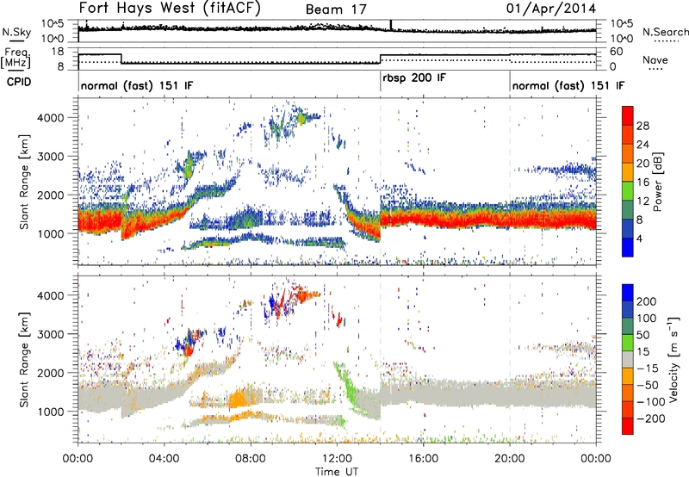
Task: Click the first 'normal (fast) 151 IF' label after 00:00
Action: (x=137, y=85)
